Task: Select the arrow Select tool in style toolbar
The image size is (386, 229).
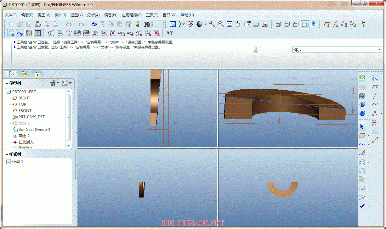Action: pos(362,127)
